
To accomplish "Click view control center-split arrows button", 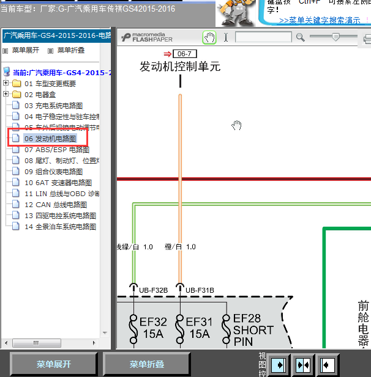I will coord(304,365).
